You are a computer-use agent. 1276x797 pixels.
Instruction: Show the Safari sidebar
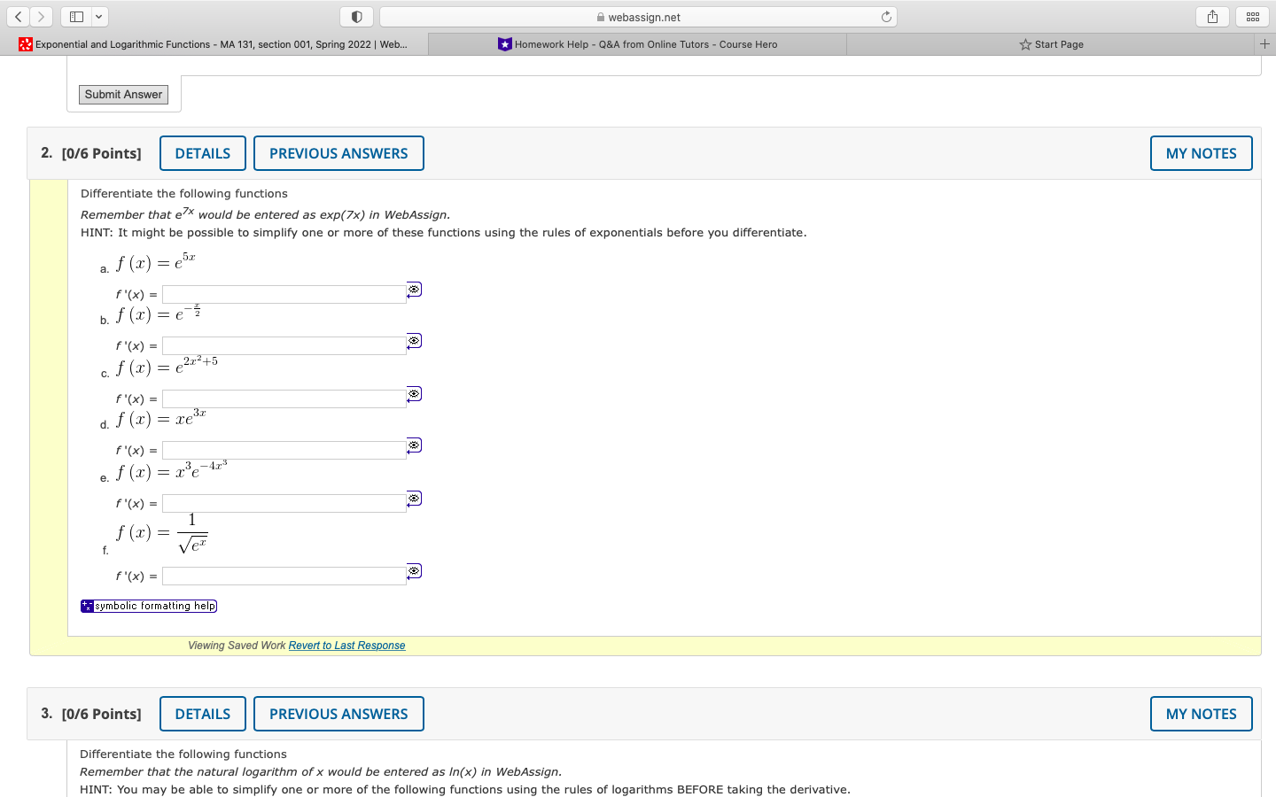[76, 16]
